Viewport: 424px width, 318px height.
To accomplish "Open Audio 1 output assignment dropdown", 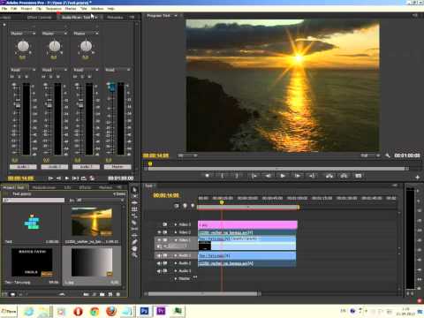I will pyautogui.click(x=23, y=34).
